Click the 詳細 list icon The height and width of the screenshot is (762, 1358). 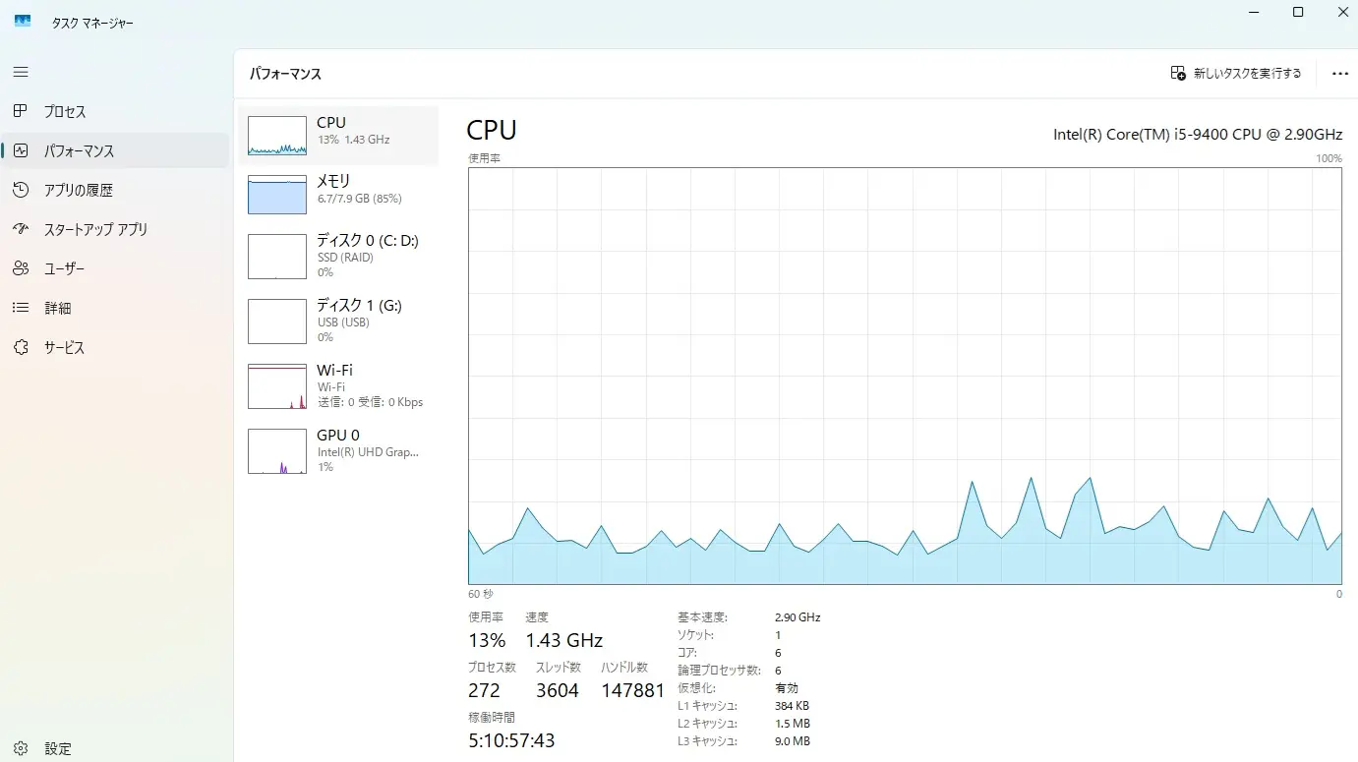(x=21, y=308)
